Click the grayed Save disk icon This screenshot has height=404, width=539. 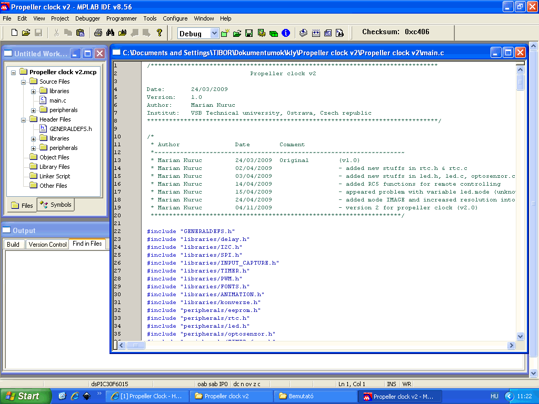point(38,33)
